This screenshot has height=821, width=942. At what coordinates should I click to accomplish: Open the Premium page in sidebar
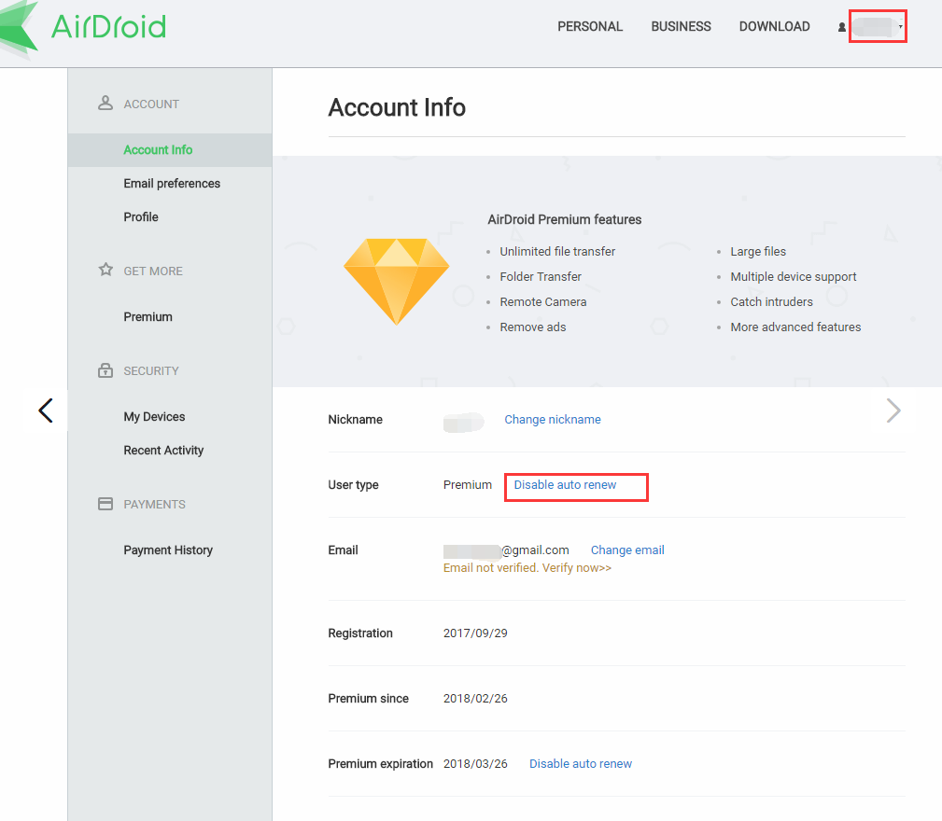[148, 316]
